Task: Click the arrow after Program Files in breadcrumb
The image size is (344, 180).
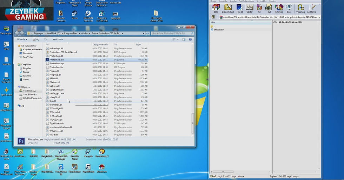Action: pos(79,34)
